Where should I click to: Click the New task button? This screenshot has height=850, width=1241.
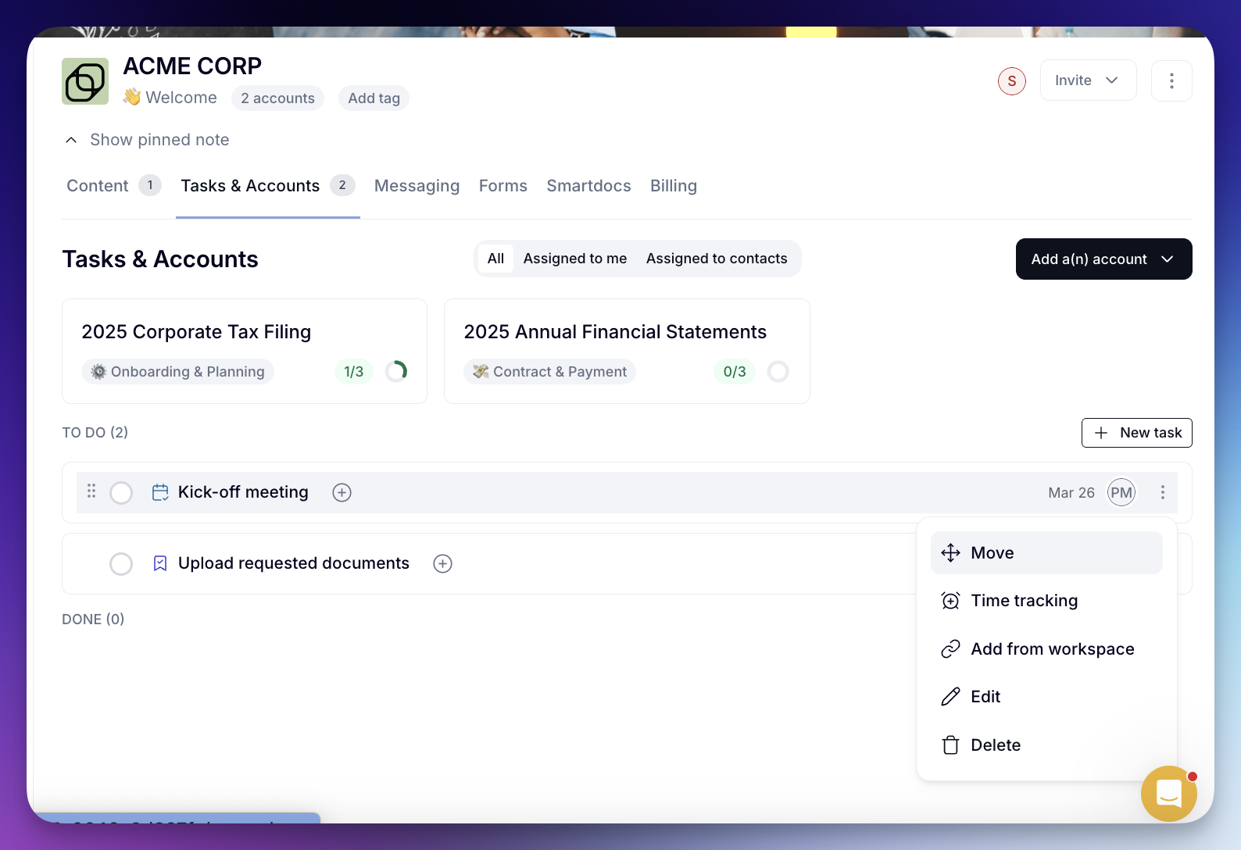(x=1136, y=433)
